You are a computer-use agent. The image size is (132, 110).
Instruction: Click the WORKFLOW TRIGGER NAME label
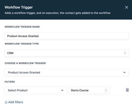point(22,27)
